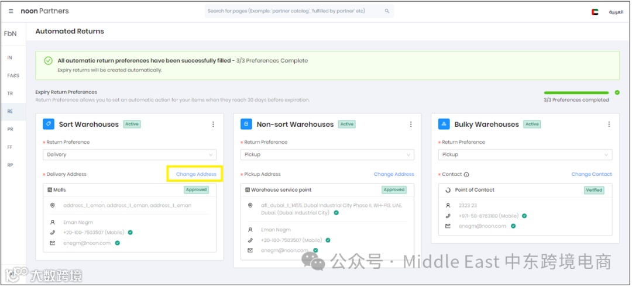Open the FA&S sidebar item
The height and width of the screenshot is (287, 632).
[13, 75]
